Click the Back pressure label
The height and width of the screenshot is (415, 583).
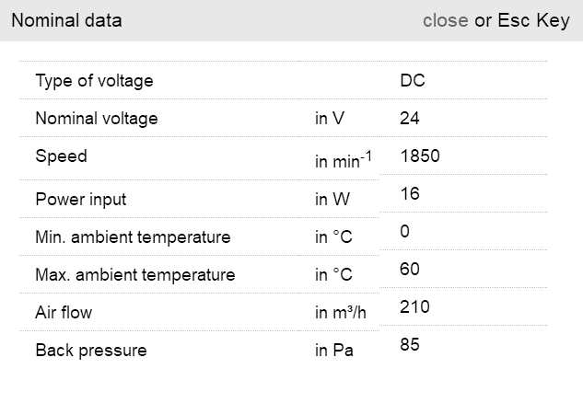pyautogui.click(x=90, y=351)
